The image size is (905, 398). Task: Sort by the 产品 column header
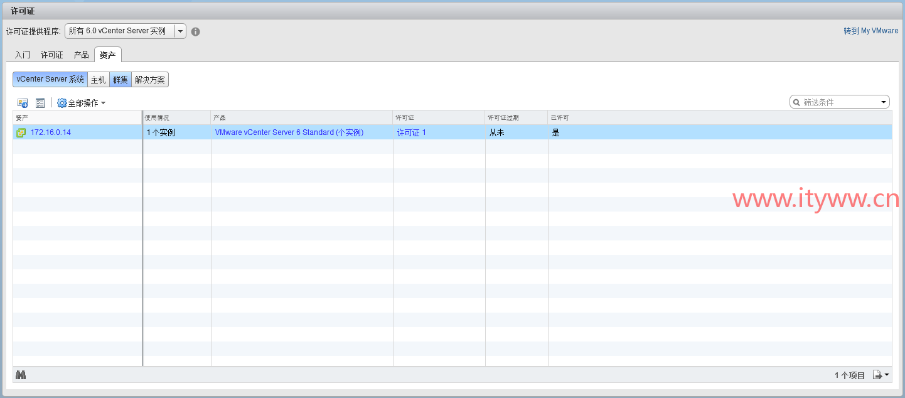pyautogui.click(x=302, y=117)
